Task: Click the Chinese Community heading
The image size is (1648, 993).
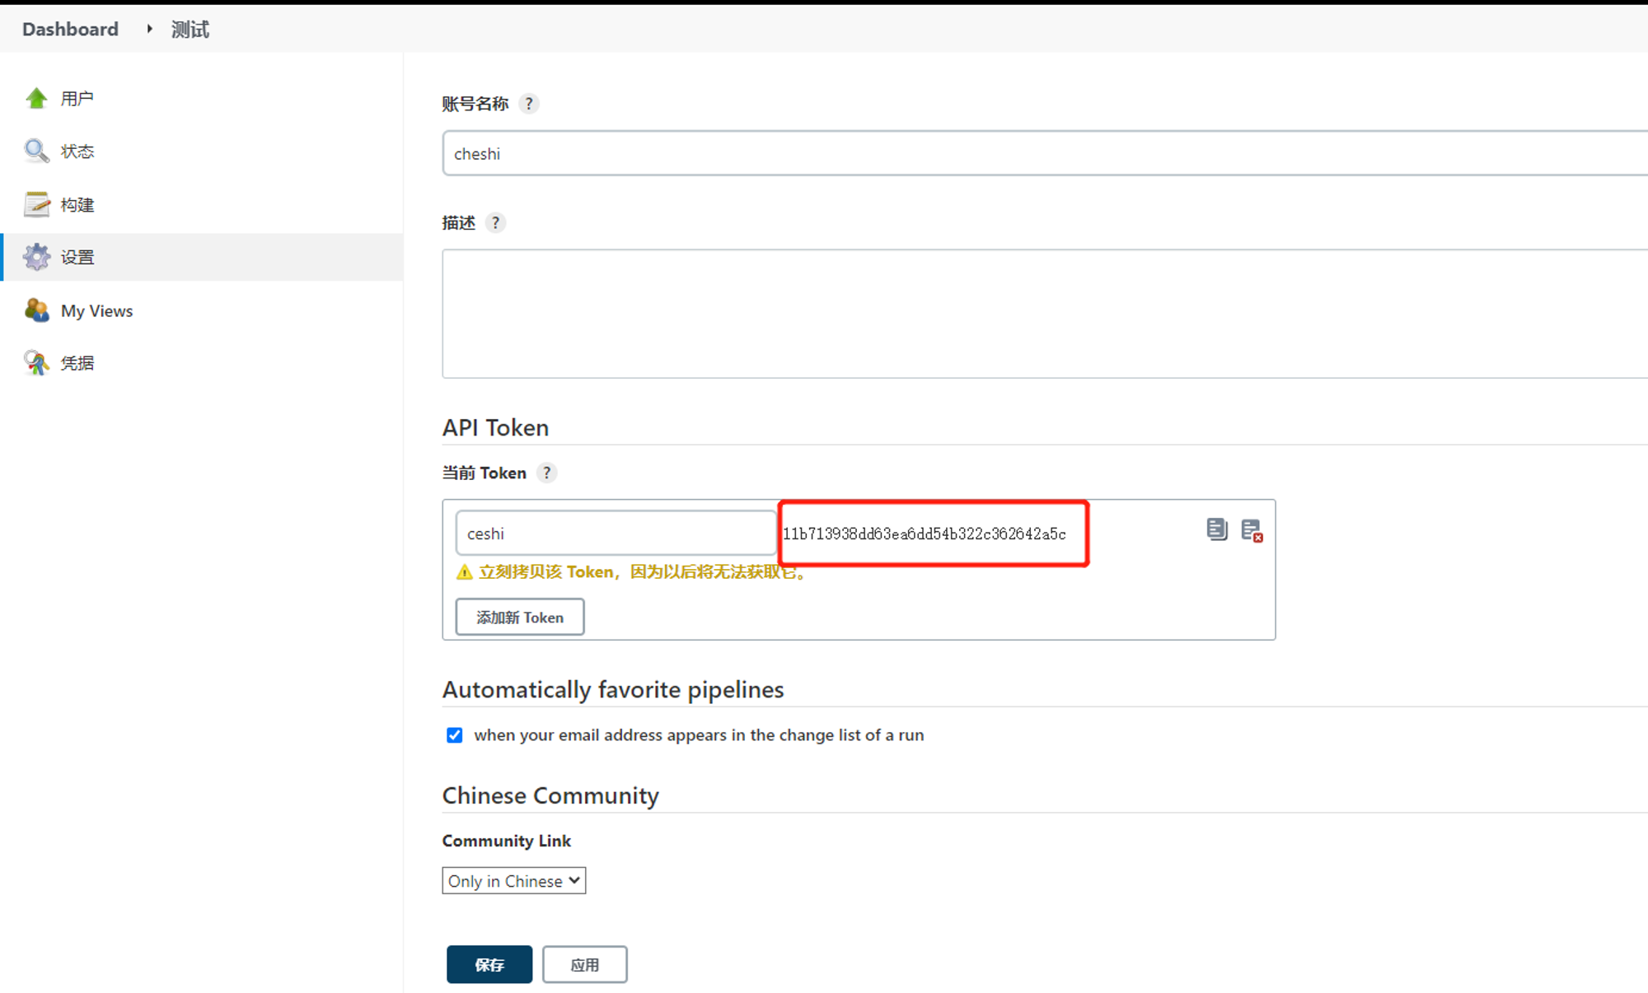Action: [550, 795]
